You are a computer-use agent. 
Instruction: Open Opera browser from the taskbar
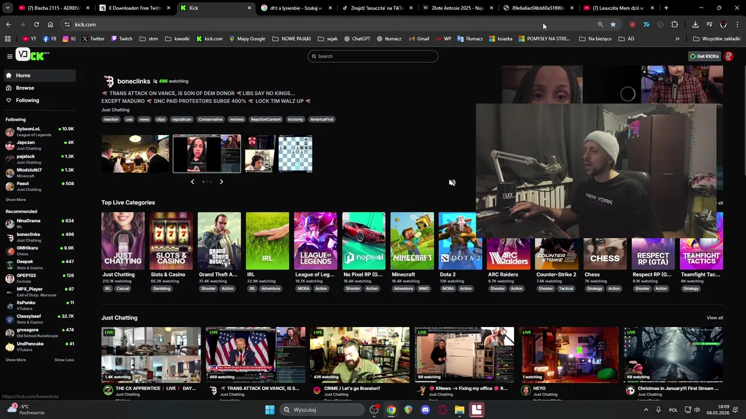tap(442, 410)
